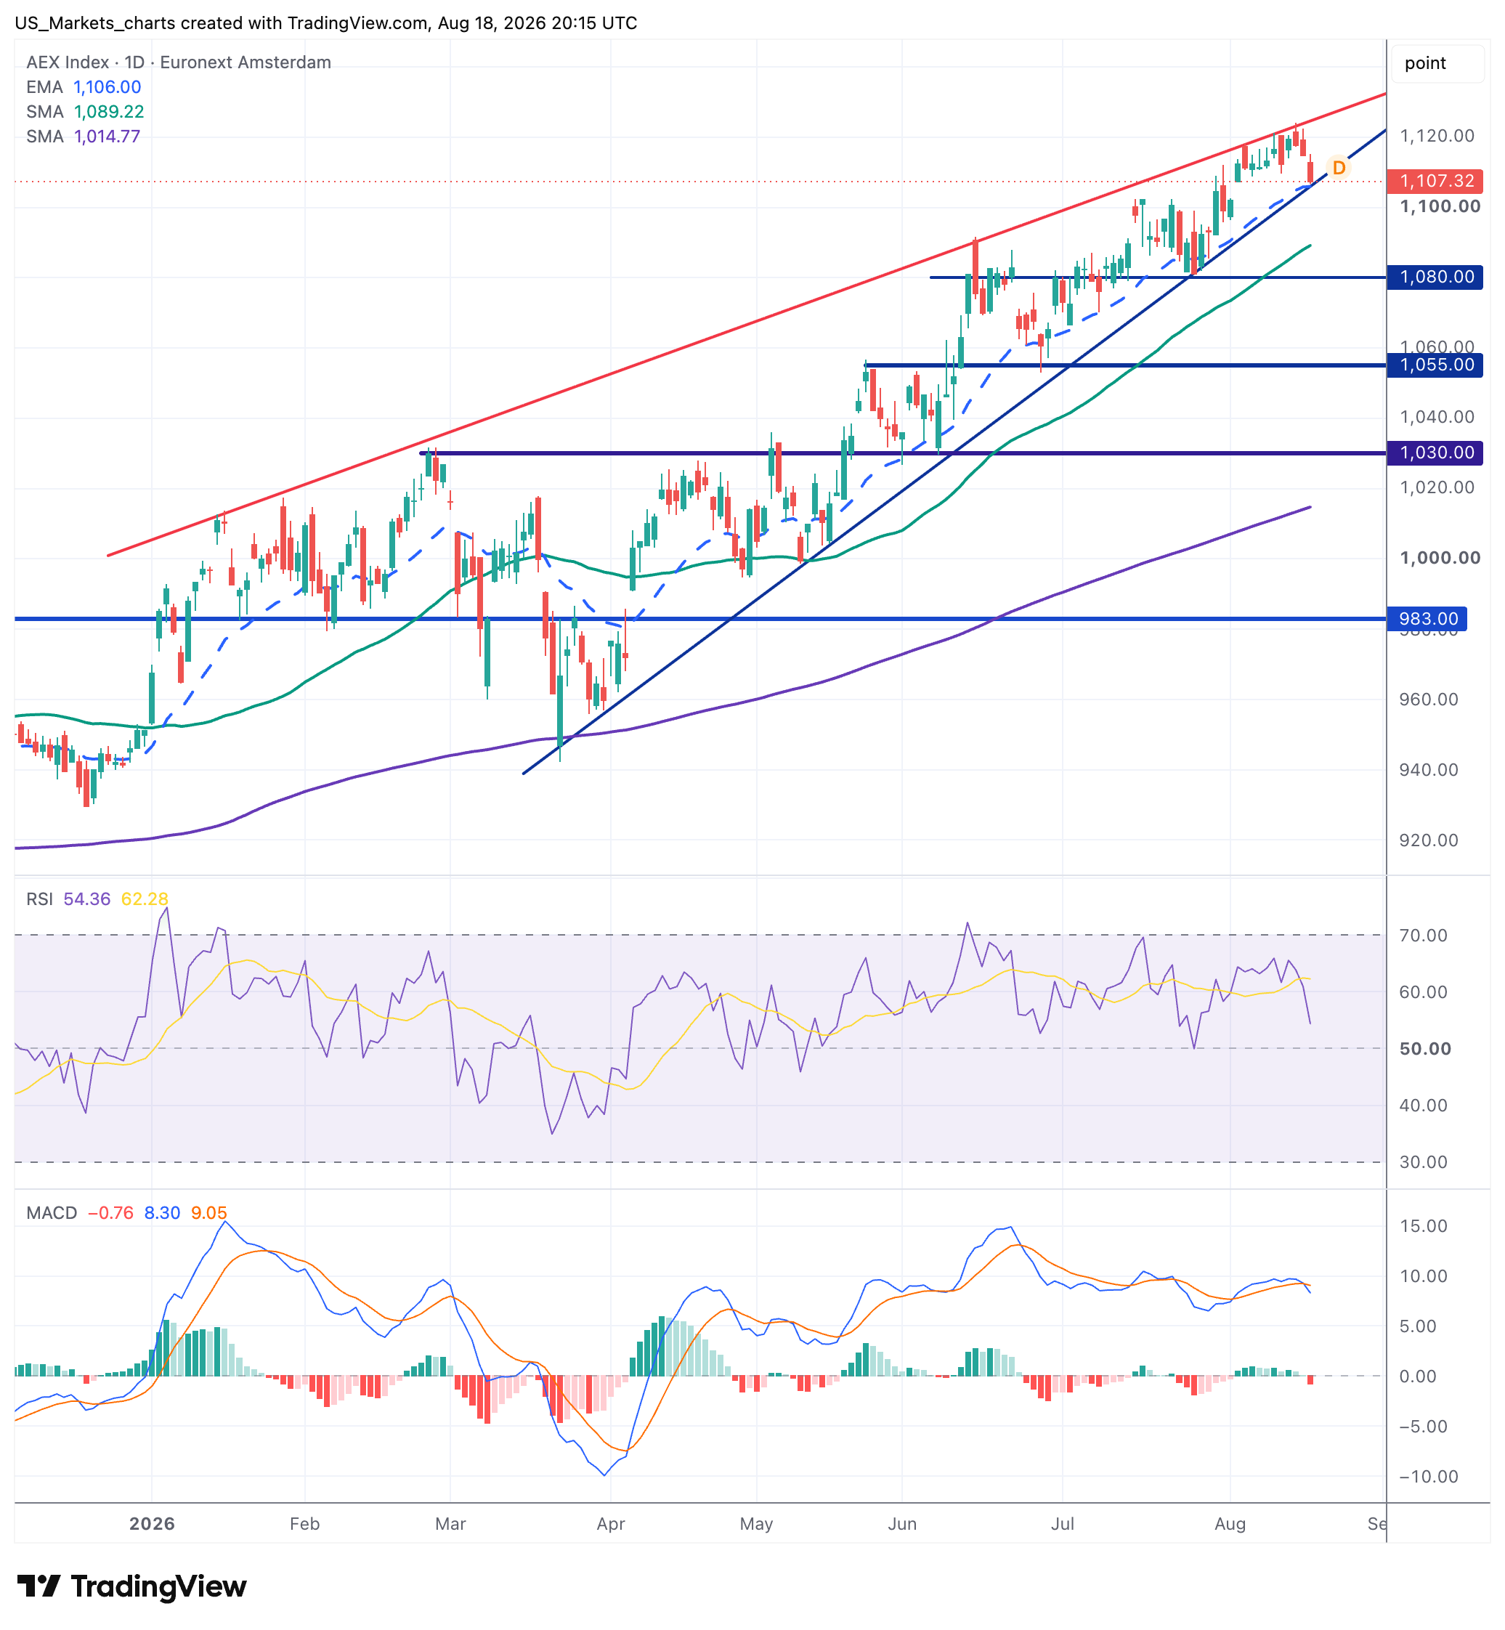Click the 1,120.00 tick on the price axis
The image size is (1505, 1630).
coord(1437,136)
